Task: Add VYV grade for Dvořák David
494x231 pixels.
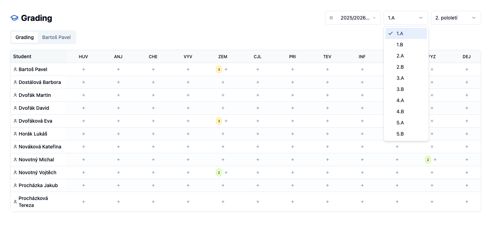Action: pyautogui.click(x=188, y=108)
